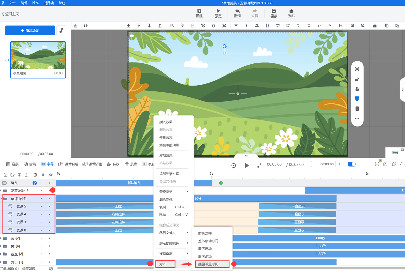Click the green add camera diamond marker
Screen dimensions: 405x271
(x=221, y=183)
